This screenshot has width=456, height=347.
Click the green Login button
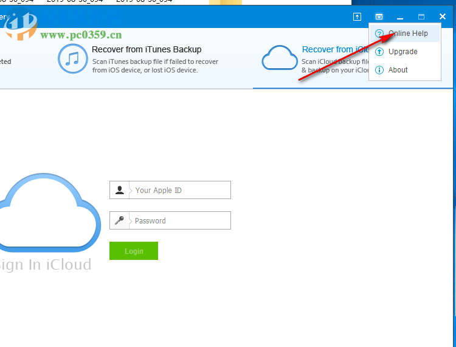tap(134, 251)
